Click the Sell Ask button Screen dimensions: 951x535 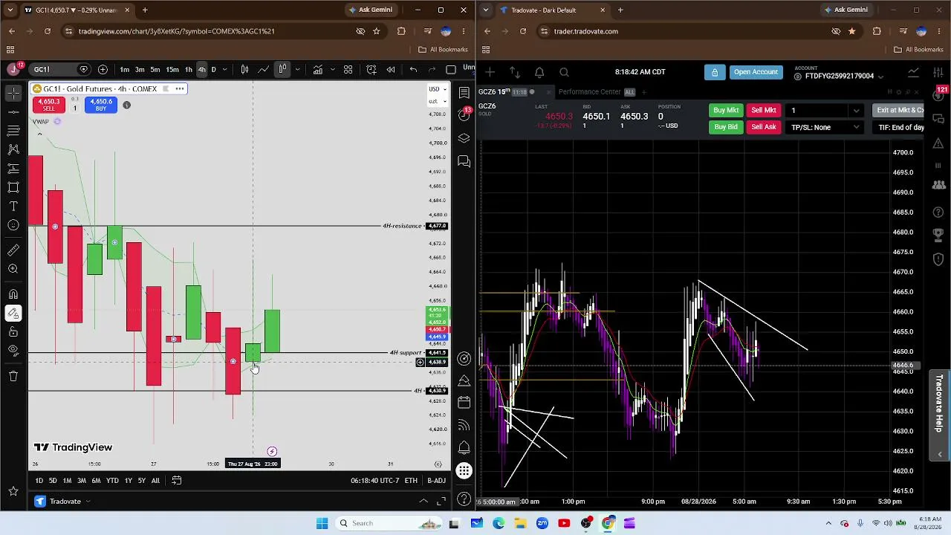(x=763, y=127)
